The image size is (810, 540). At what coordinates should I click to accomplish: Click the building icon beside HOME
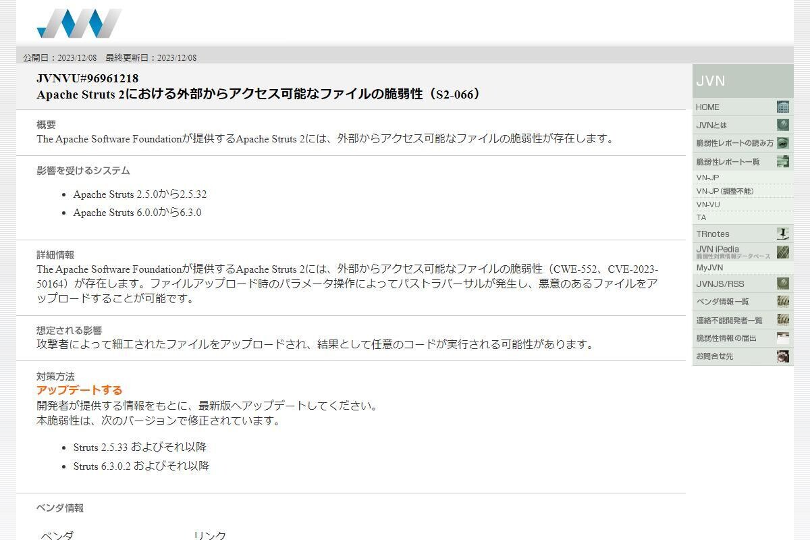[x=783, y=107]
